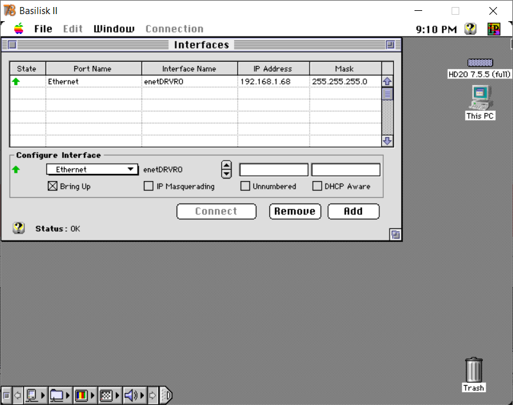This screenshot has width=513, height=405.
Task: Expand the sound volume control strip module
Action: point(134,395)
